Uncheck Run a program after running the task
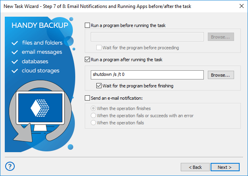The height and width of the screenshot is (176, 248). [88, 60]
